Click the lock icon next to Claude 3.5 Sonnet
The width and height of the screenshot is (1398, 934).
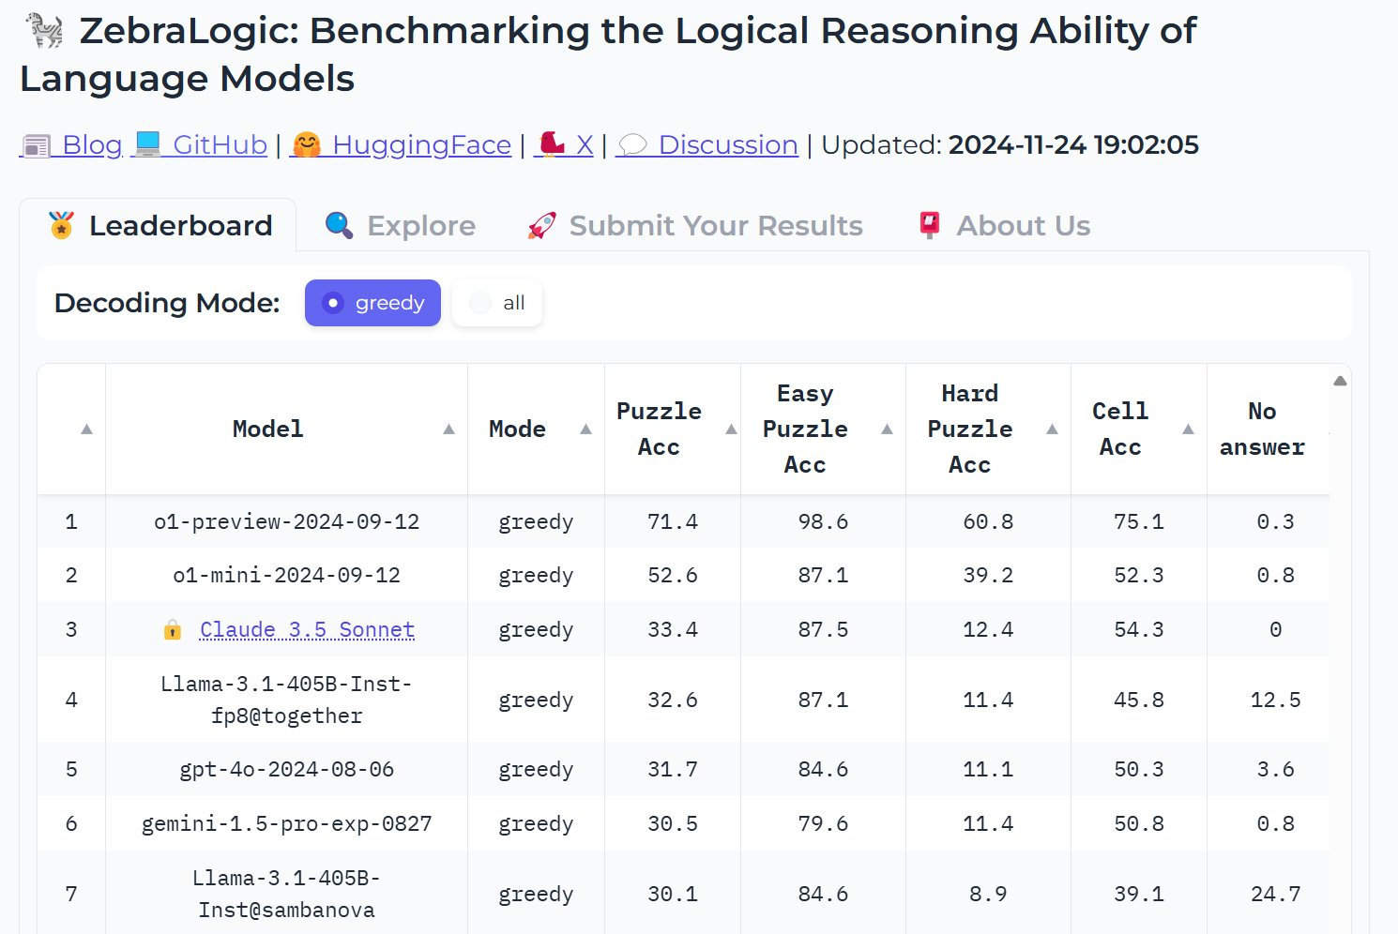coord(173,630)
